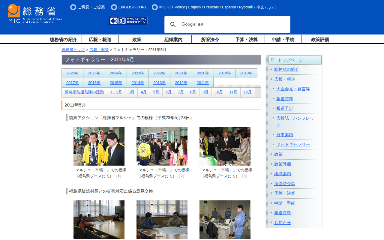Click the magnifier search icon
Viewport: 384px width, 240px height.
(x=173, y=25)
